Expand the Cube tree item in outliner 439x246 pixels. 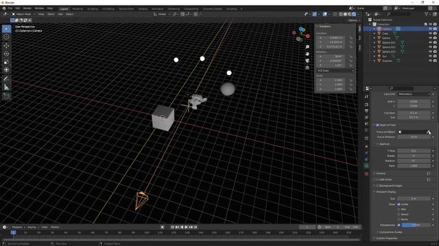[375, 33]
